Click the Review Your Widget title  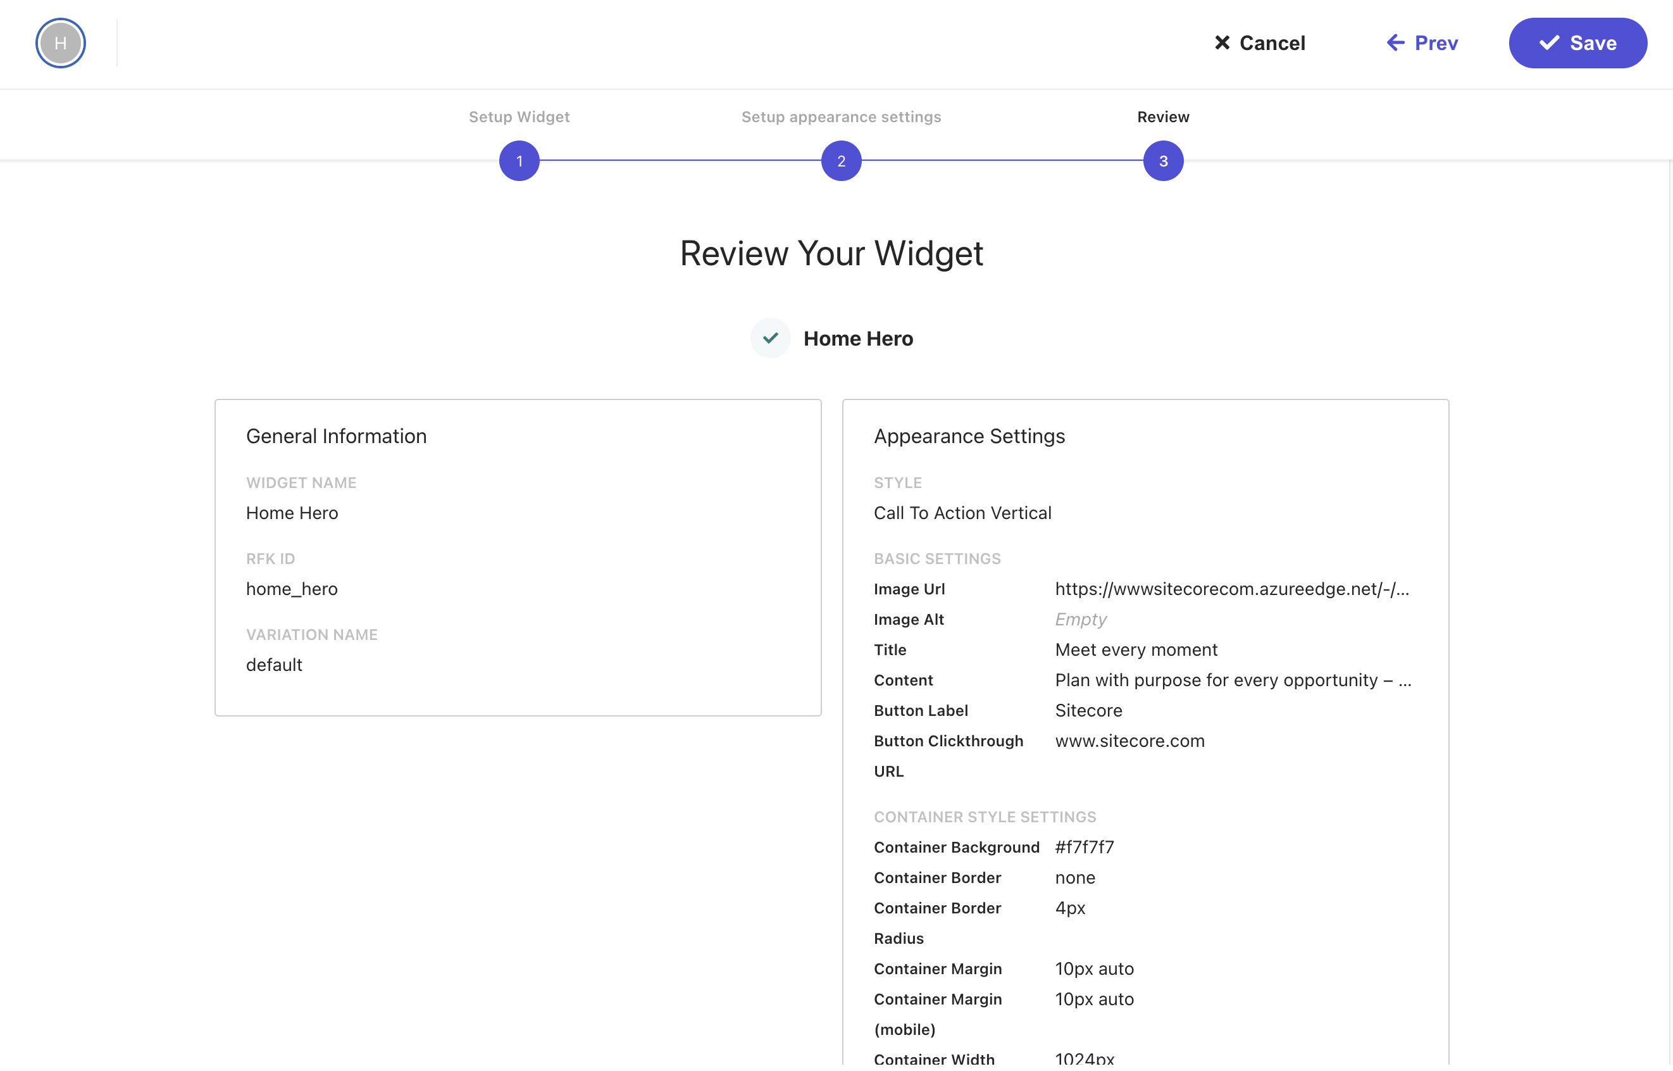coord(831,253)
